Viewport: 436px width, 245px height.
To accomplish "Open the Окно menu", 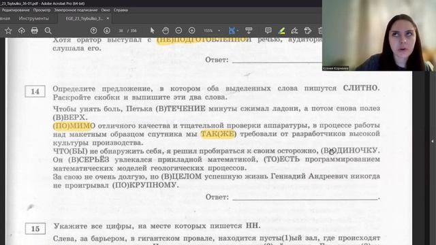I will (106, 10).
